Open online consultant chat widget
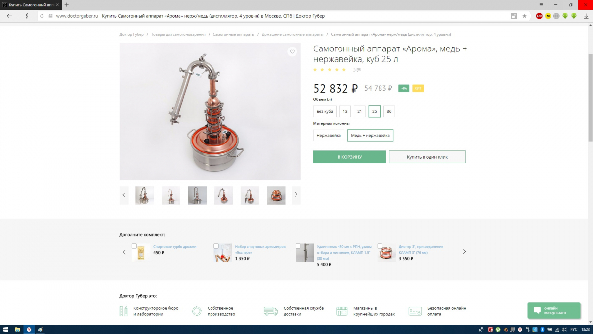This screenshot has width=593, height=334. point(554,310)
